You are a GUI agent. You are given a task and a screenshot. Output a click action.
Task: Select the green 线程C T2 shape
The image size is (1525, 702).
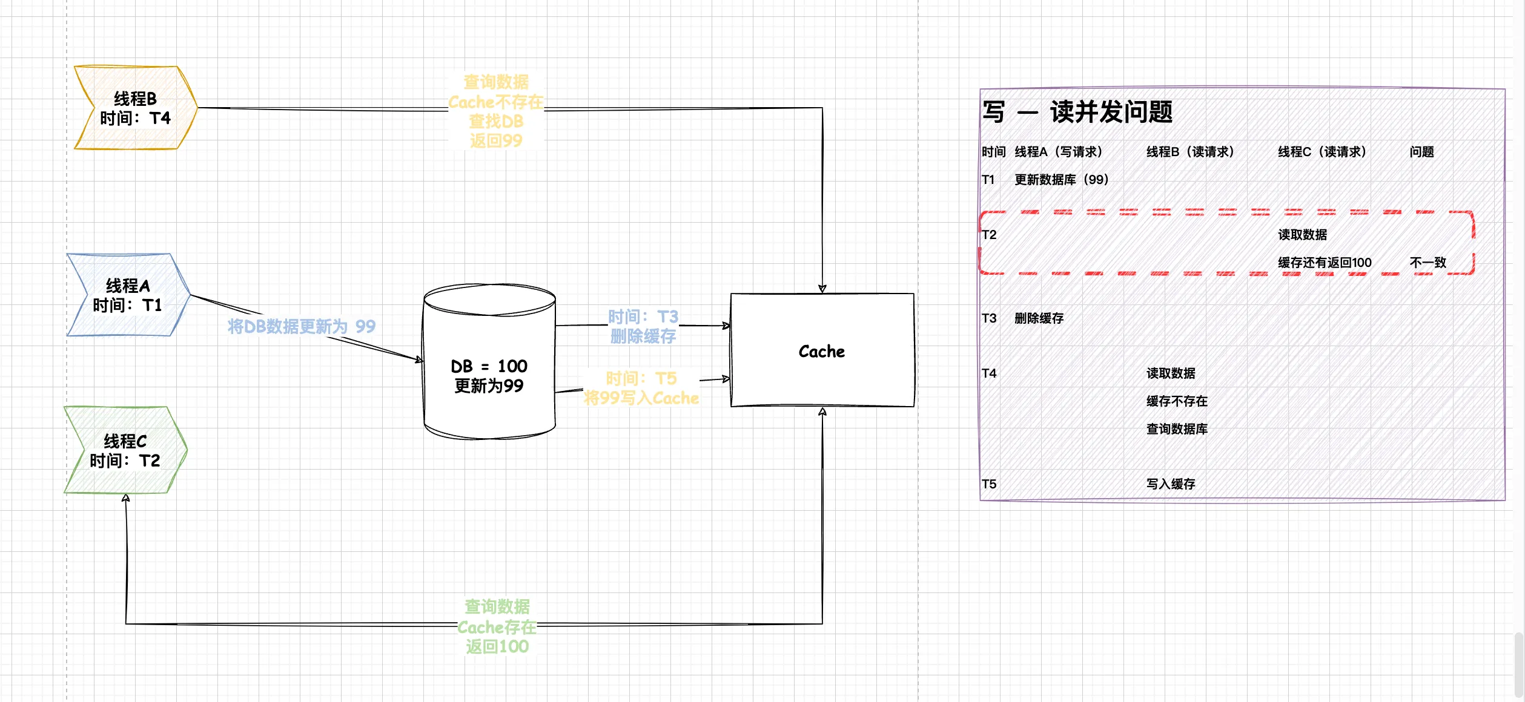click(125, 451)
